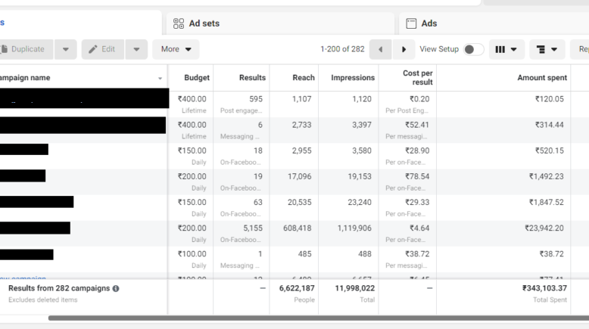Open the Columns dropdown

click(506, 49)
